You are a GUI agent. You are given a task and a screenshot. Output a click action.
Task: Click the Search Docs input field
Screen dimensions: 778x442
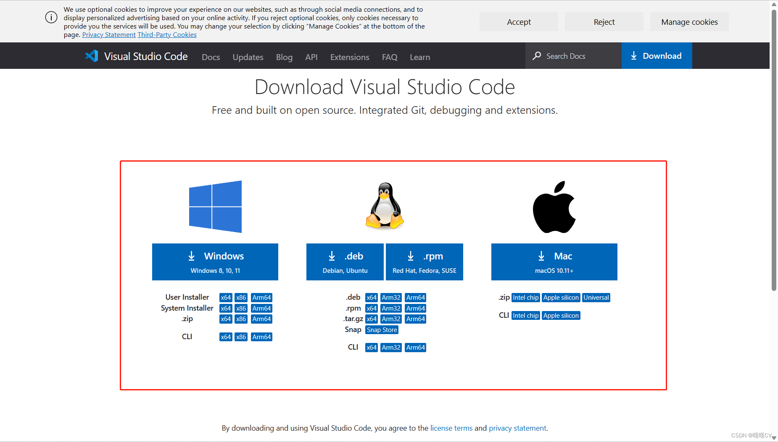click(x=573, y=56)
